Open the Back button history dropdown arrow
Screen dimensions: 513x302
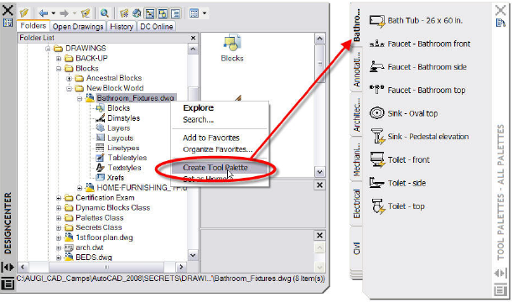tap(54, 13)
